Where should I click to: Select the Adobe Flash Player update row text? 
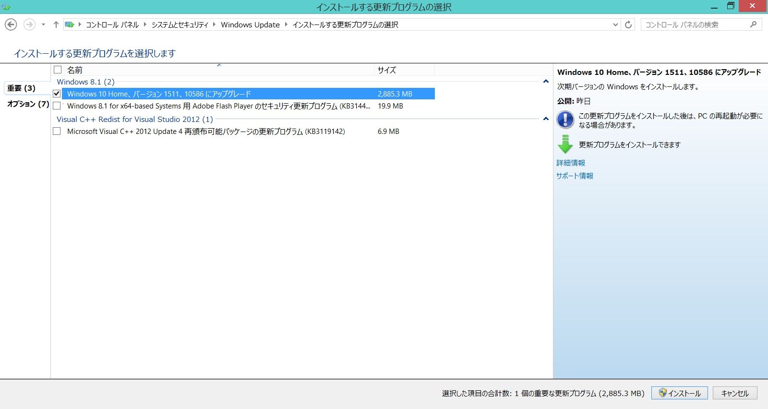[218, 106]
